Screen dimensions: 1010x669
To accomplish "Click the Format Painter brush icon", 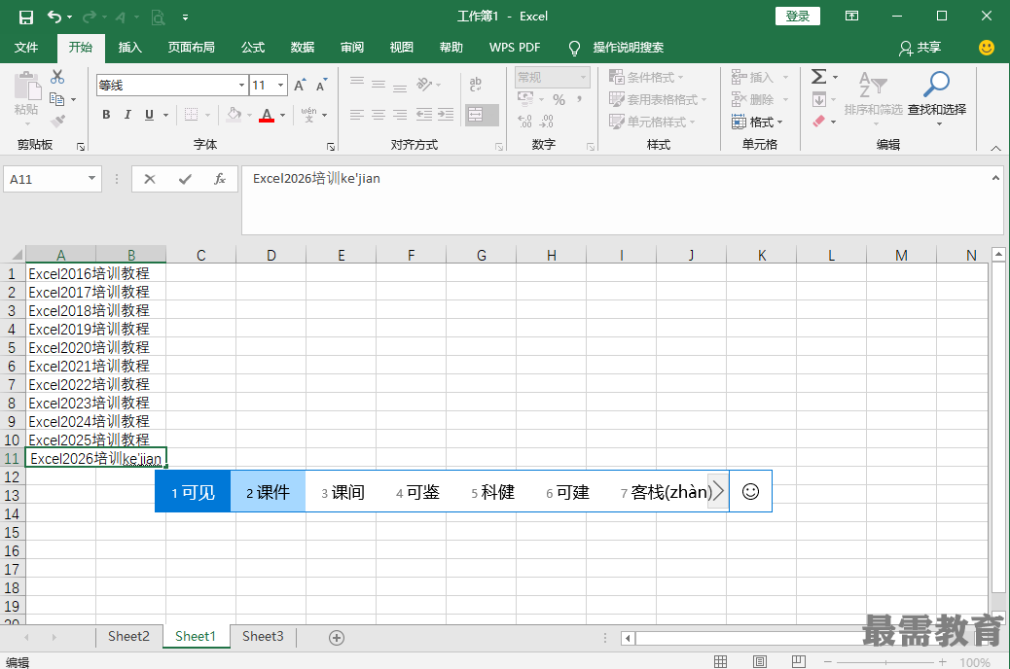I will point(58,121).
